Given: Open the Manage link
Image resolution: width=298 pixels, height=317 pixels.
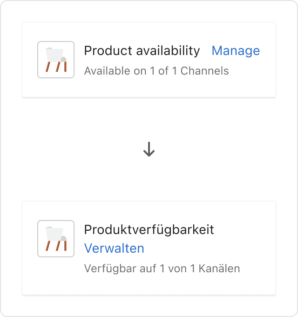Looking at the screenshot, I should click(236, 50).
